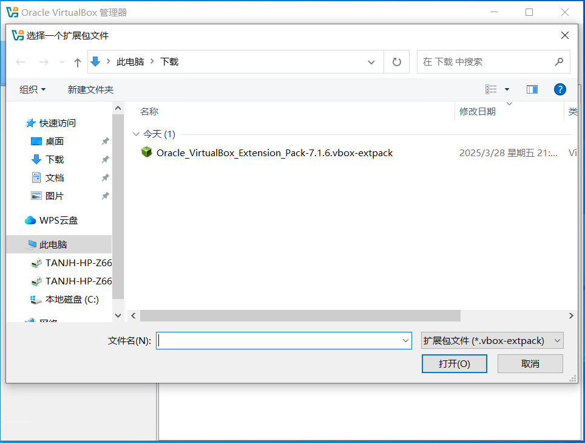Open recent locations chevron next to forward arrow
This screenshot has width=585, height=443.
click(x=63, y=62)
